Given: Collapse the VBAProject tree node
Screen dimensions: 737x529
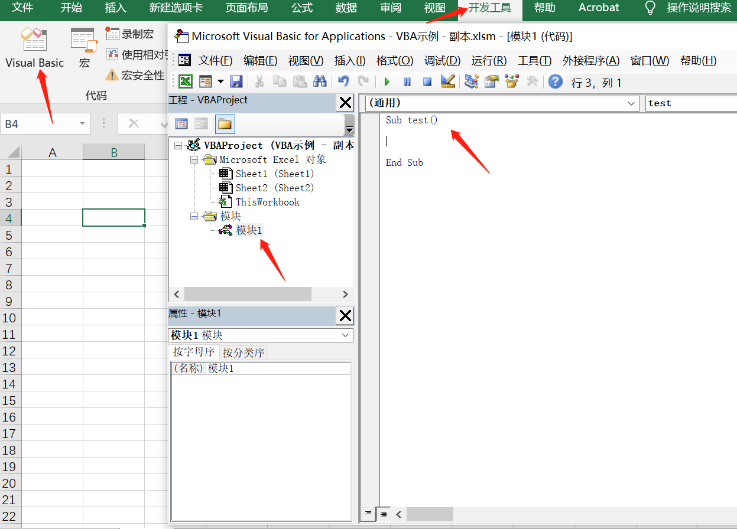Looking at the screenshot, I should pos(178,145).
